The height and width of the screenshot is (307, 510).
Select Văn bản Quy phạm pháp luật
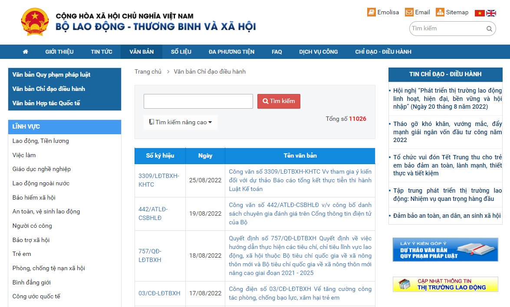[x=51, y=74]
